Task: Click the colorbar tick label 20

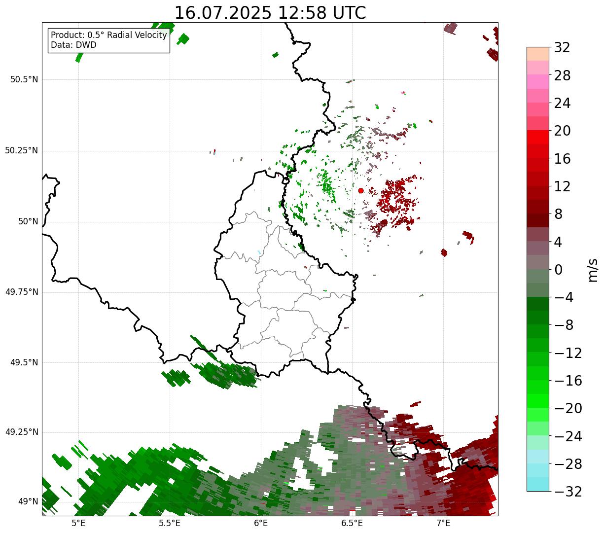Action: [x=562, y=131]
